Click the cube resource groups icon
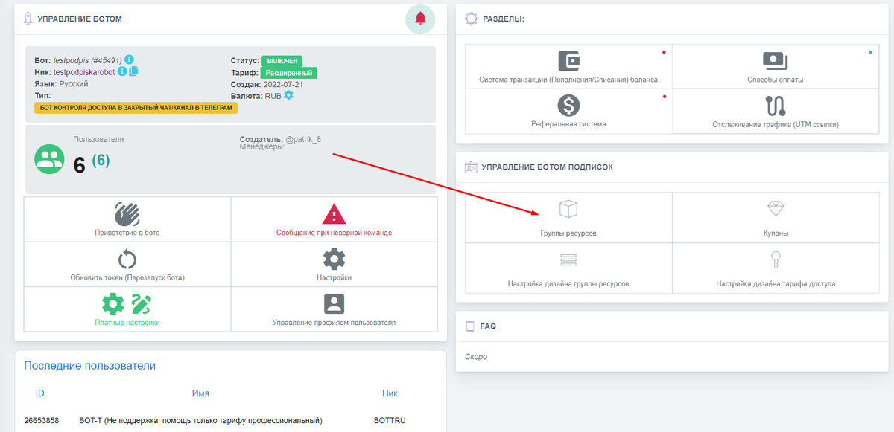Screen dimensions: 894x432 click(568, 209)
